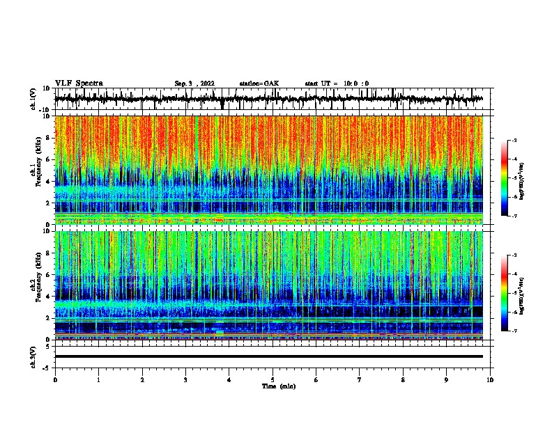Click time axis tick label "9"
Screen dimensions: 552x426
446,380
